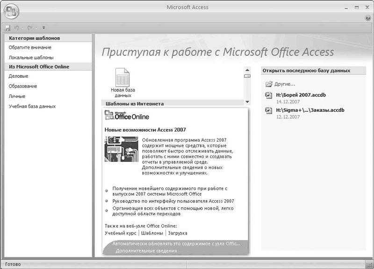Click the Шаблоны link in Office Online
Image resolution: width=374 pixels, height=269 pixels.
(x=152, y=233)
